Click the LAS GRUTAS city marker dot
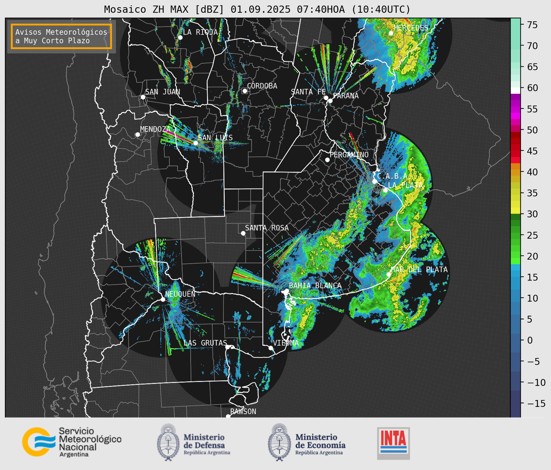The height and width of the screenshot is (470, 551). tap(228, 347)
